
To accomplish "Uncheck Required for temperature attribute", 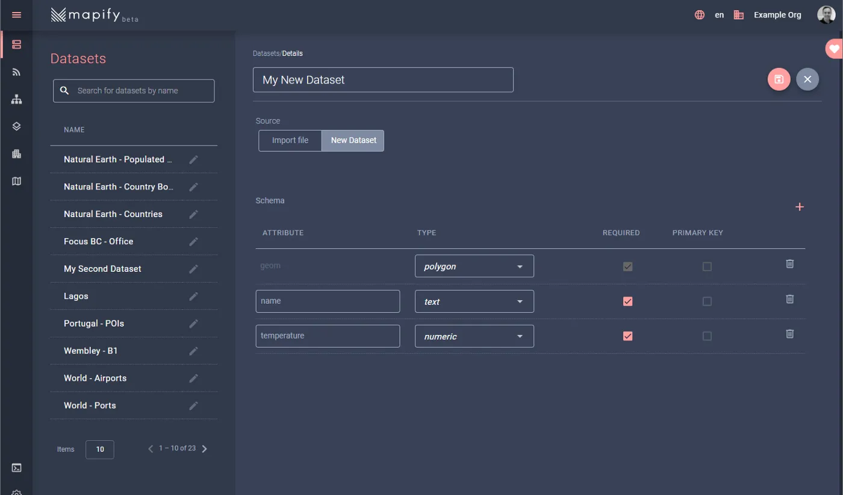I will coord(627,336).
